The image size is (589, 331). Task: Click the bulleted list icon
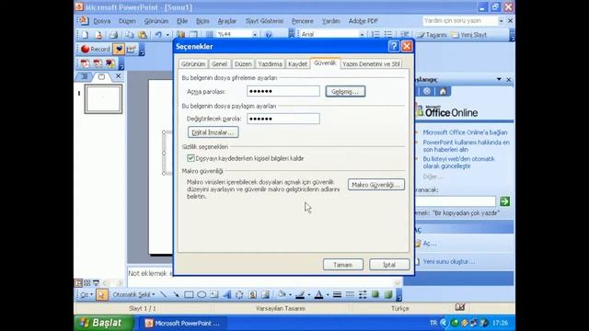point(388,35)
